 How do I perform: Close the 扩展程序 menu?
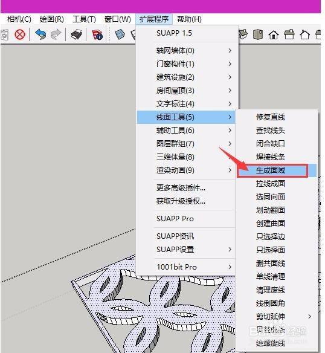click(154, 19)
